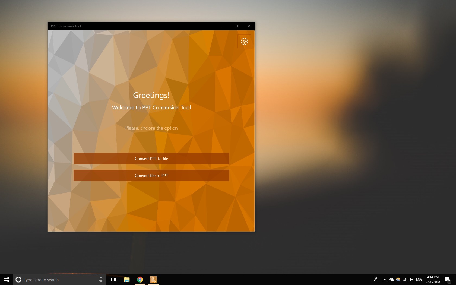Click the Convert file to PPT button

(151, 176)
